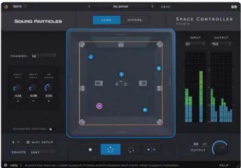Click the Help info icon in status bar
The width and height of the screenshot is (241, 168).
tap(5, 165)
